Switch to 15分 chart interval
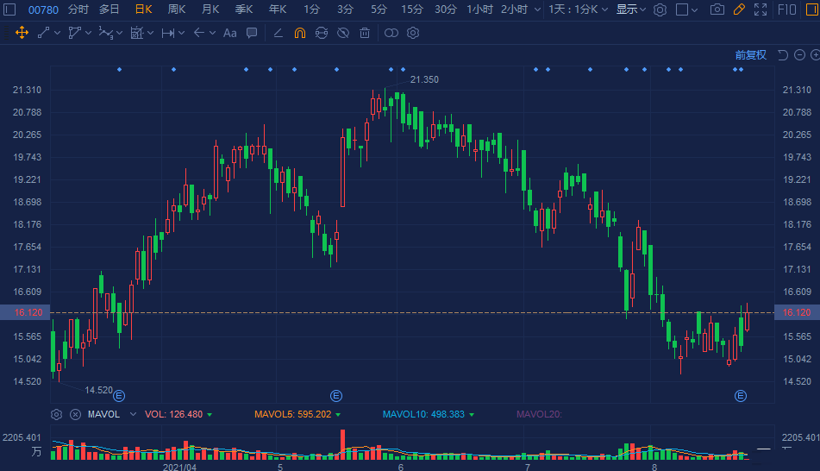820x471 pixels. (412, 9)
